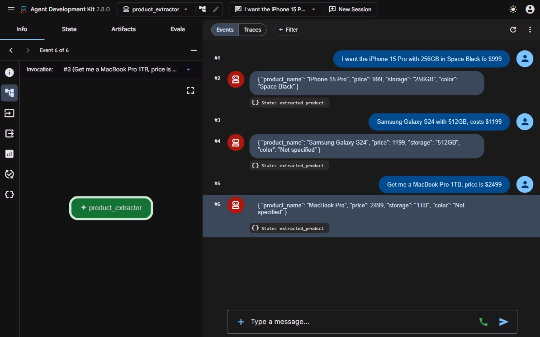
Task: Click the product_extractor graph node
Action: (111, 208)
